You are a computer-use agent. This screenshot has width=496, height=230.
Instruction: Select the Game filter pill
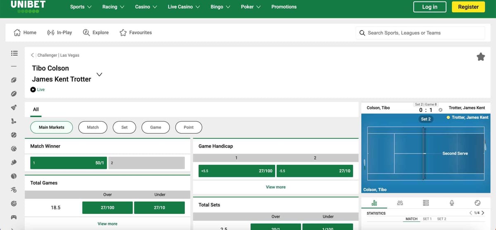tap(156, 127)
